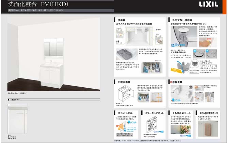The width and height of the screenshot is (228, 143).
Task: Open the sponge cleaning drain photo
Action: (208, 42)
